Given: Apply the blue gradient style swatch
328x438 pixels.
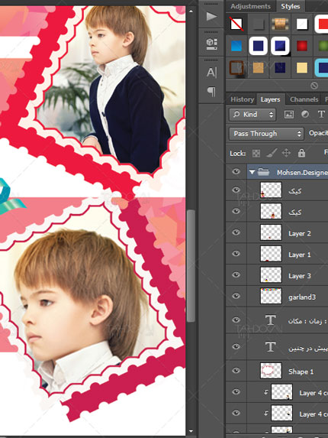Looking at the screenshot, I should (236, 46).
